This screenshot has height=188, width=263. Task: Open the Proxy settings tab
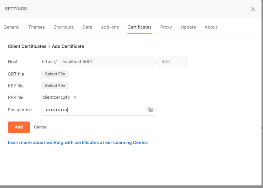pyautogui.click(x=166, y=27)
